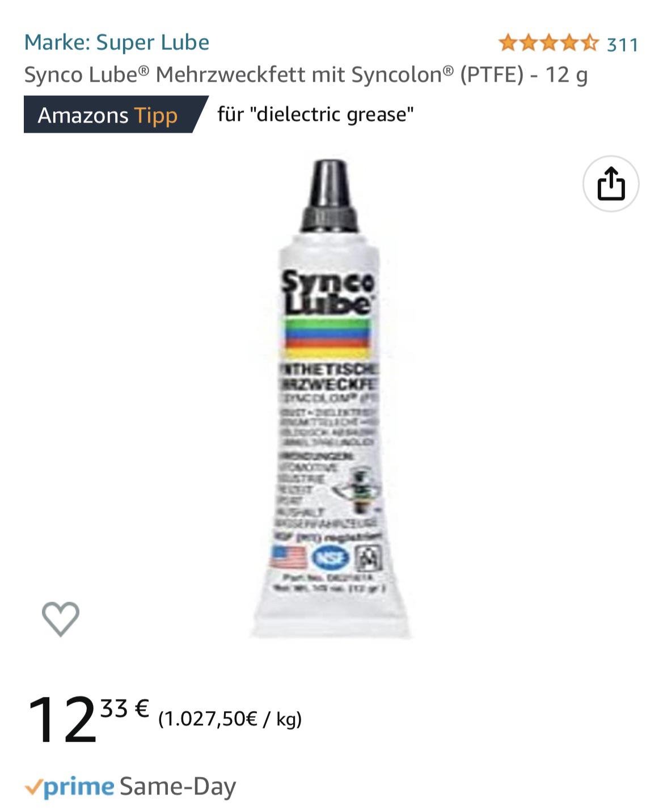Add product to wishlist via heart icon
This screenshot has width=663, height=811.
tap(61, 618)
